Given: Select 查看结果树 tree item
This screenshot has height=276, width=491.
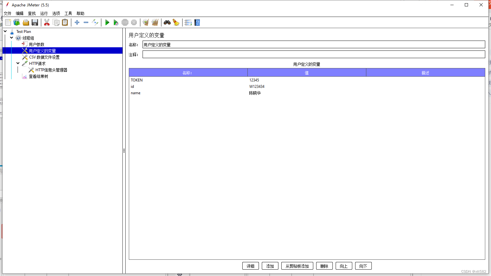Looking at the screenshot, I should click(38, 76).
